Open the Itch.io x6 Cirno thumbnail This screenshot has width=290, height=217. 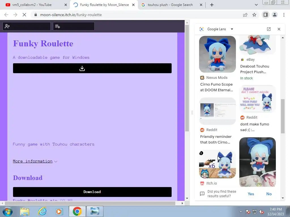click(217, 164)
